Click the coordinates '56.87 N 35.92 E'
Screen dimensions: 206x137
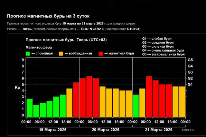tap(92, 29)
